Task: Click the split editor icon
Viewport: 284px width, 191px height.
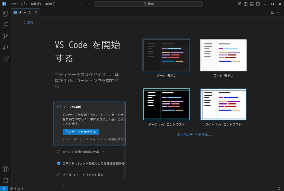Action: [x=273, y=12]
